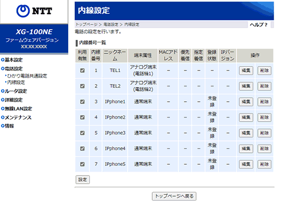The image size is (284, 208).
Task: Delete the IPphone3 extension entry
Action: 264,133
